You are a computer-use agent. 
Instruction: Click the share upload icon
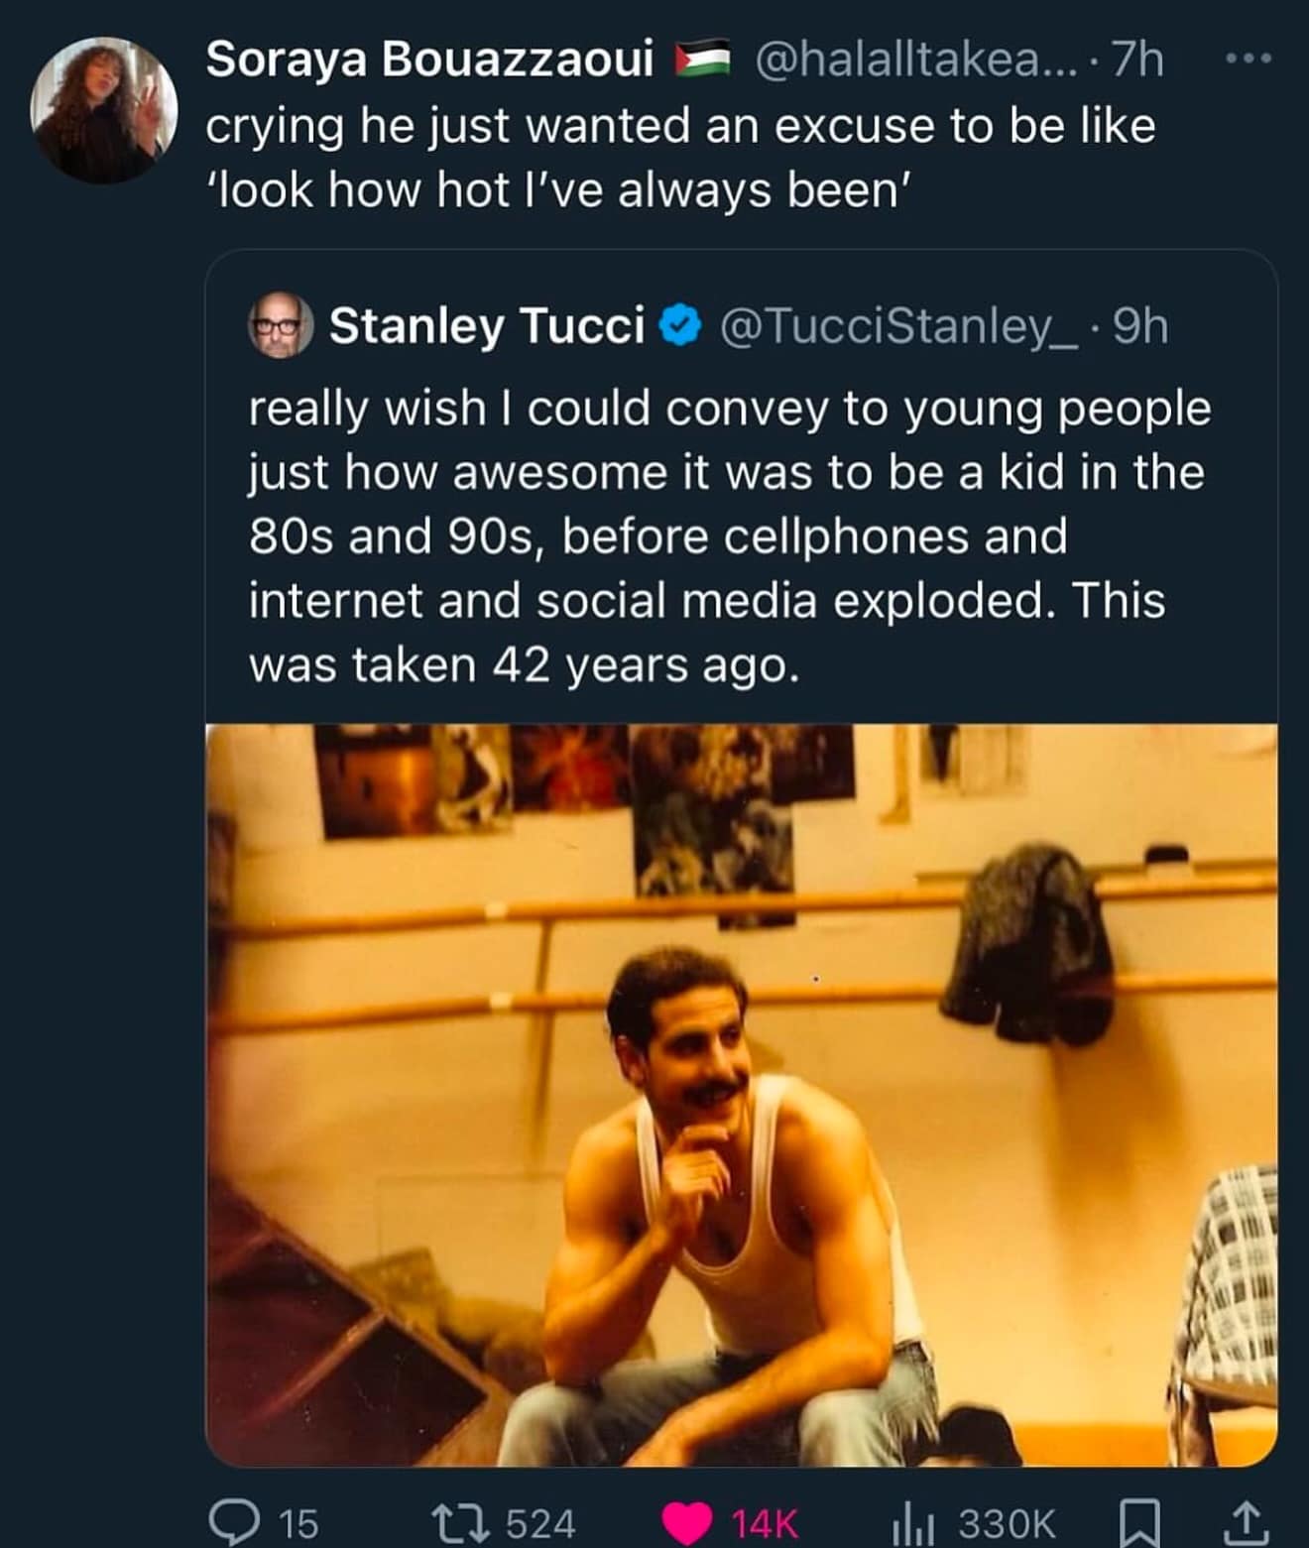(1247, 1522)
